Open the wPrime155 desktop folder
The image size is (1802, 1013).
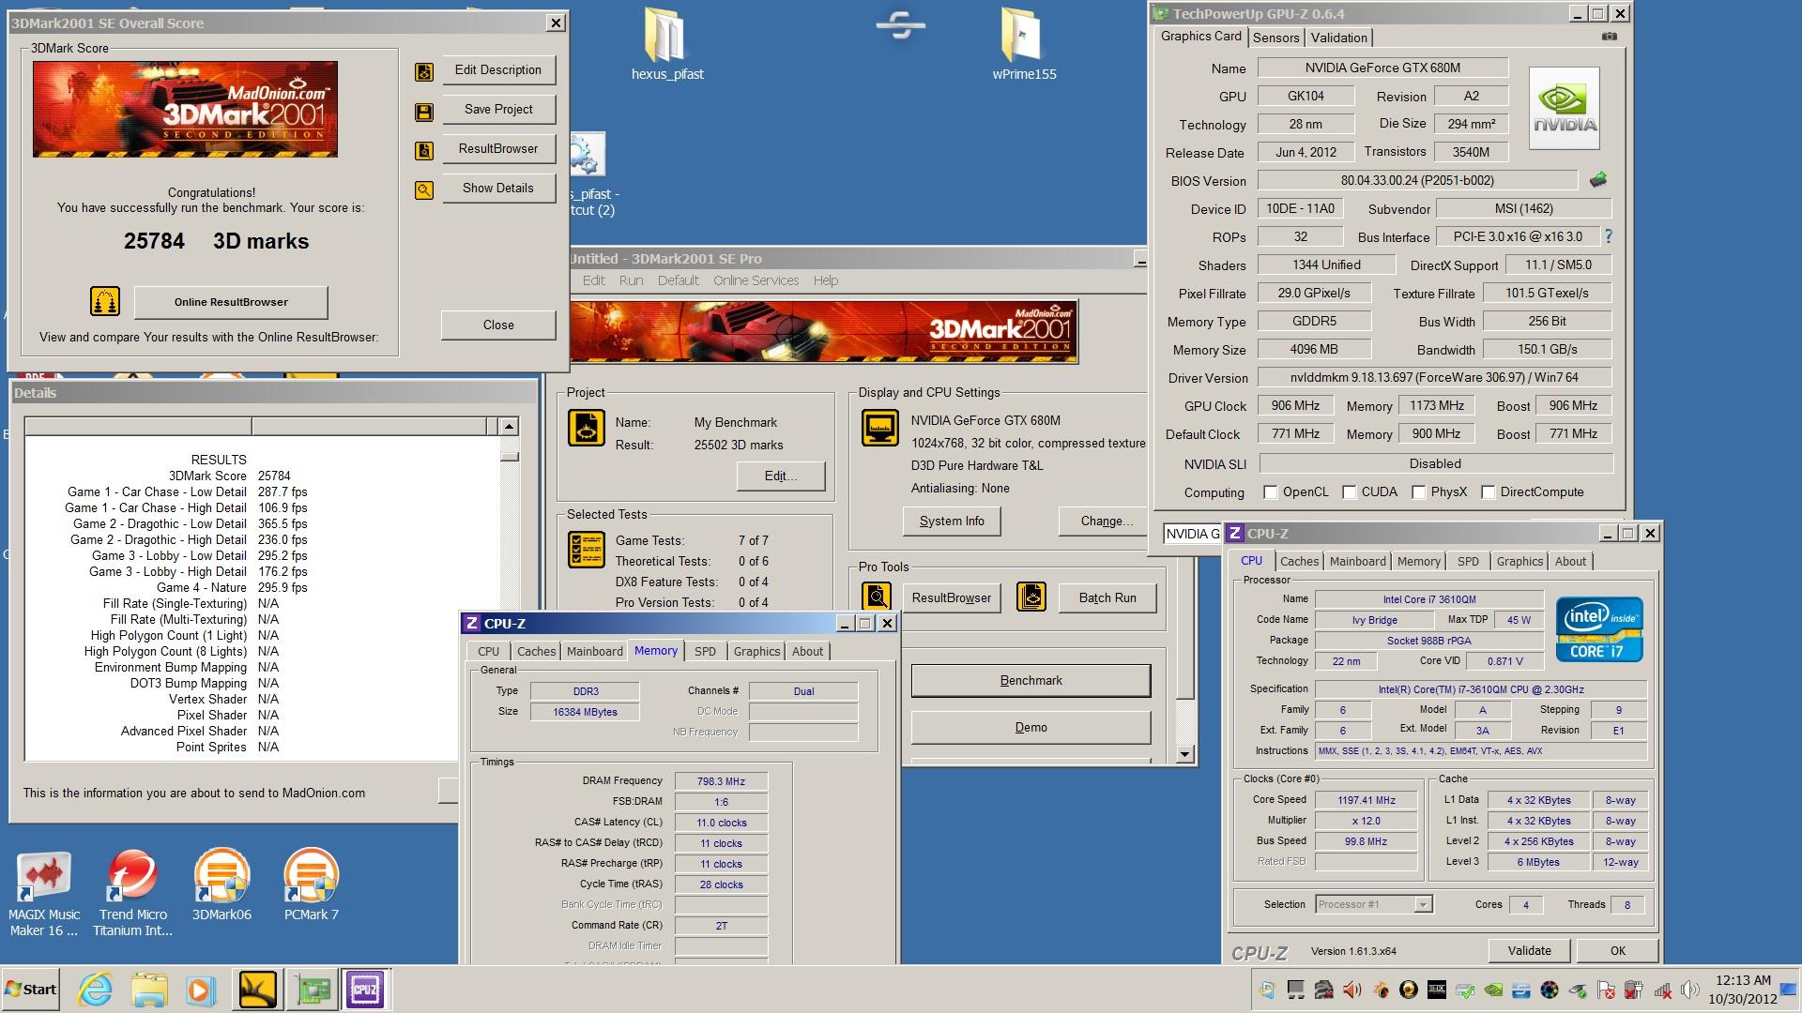(1024, 44)
